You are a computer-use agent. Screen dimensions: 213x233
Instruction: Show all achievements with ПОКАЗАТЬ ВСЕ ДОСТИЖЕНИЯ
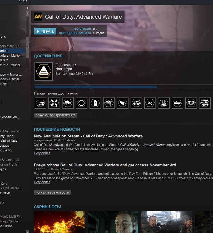point(56,115)
